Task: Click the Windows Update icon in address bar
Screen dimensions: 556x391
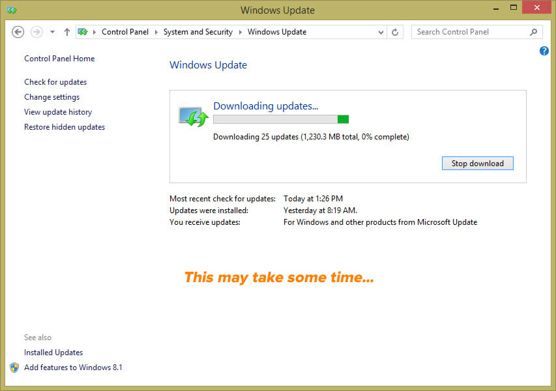Action: click(x=83, y=32)
